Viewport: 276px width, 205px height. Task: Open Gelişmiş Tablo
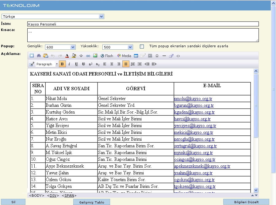92,202
